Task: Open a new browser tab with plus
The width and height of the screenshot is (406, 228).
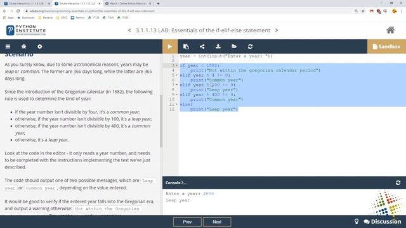Action: point(158,4)
